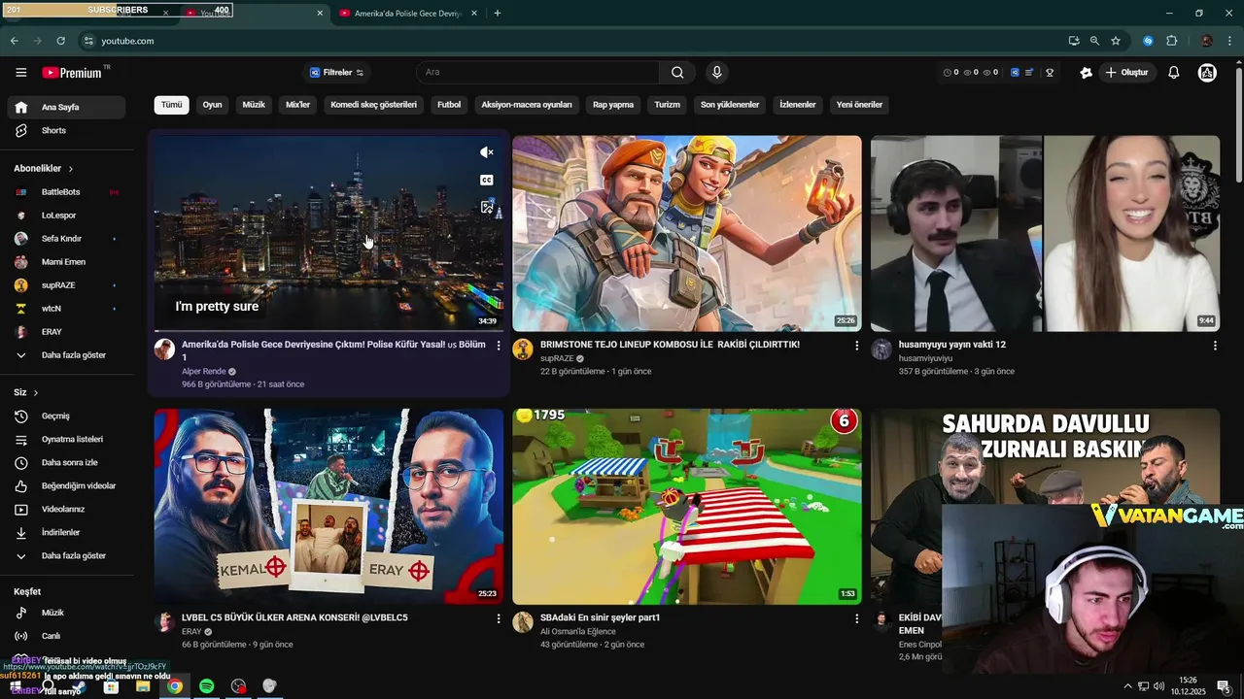Open YouTube notifications bell
This screenshot has height=699, width=1244.
coord(1173,73)
